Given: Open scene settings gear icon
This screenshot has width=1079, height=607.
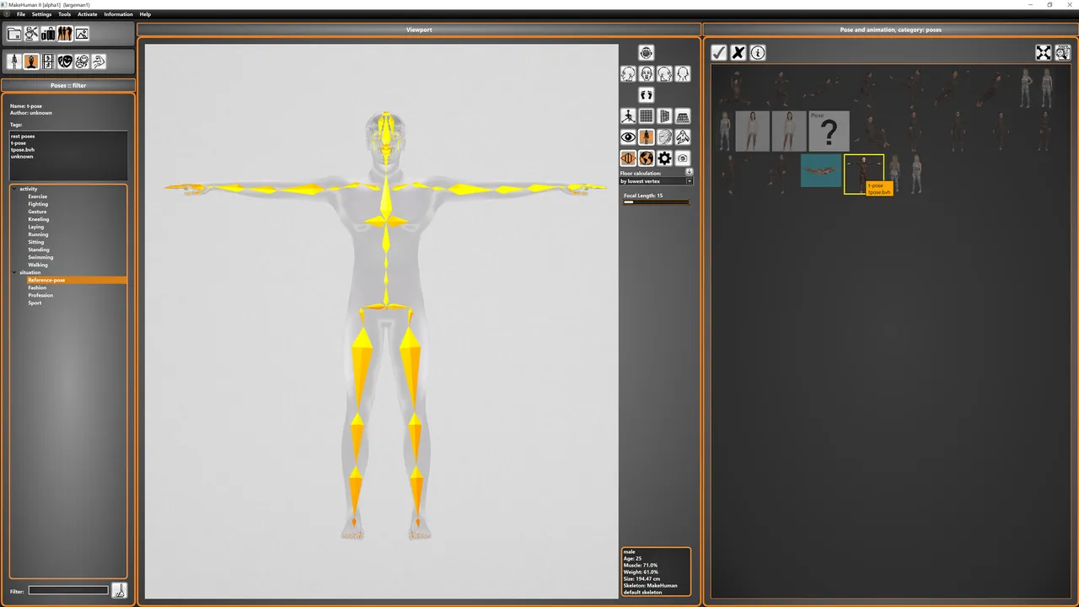Looking at the screenshot, I should click(664, 158).
